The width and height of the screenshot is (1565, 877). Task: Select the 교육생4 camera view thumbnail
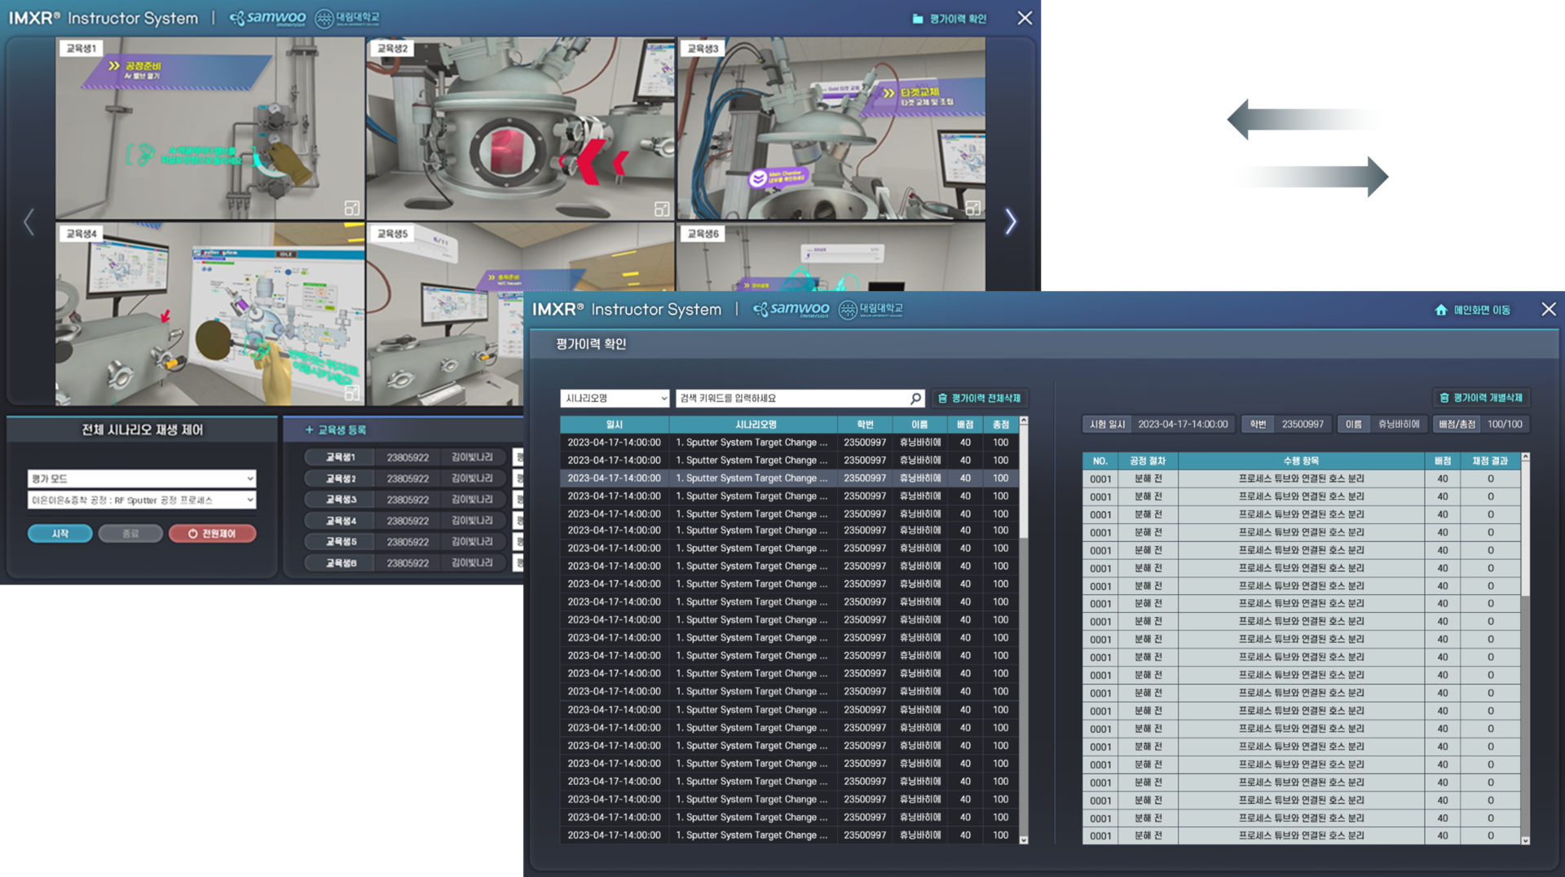(x=210, y=314)
